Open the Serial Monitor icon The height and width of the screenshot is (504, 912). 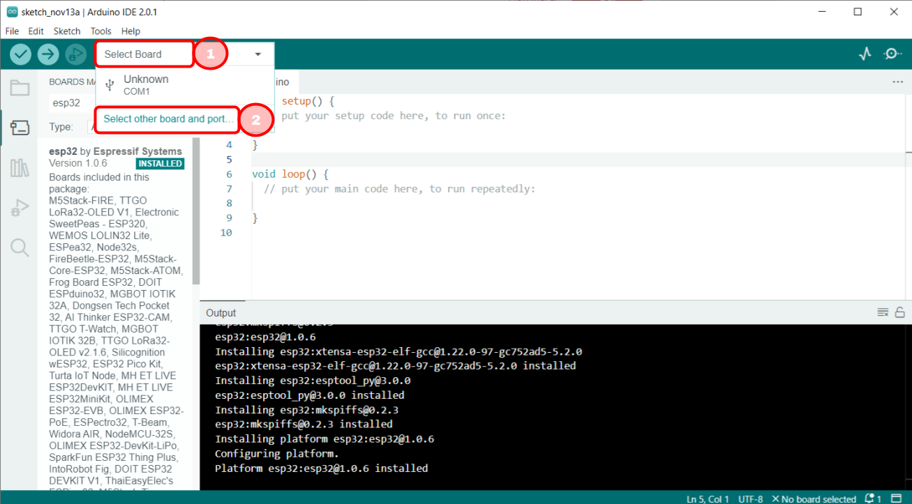tap(893, 53)
